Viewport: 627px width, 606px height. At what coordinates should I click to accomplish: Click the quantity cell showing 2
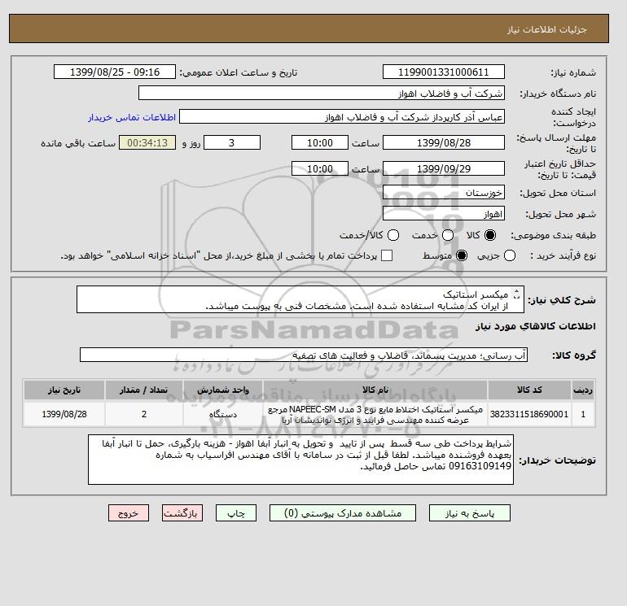[x=144, y=414]
